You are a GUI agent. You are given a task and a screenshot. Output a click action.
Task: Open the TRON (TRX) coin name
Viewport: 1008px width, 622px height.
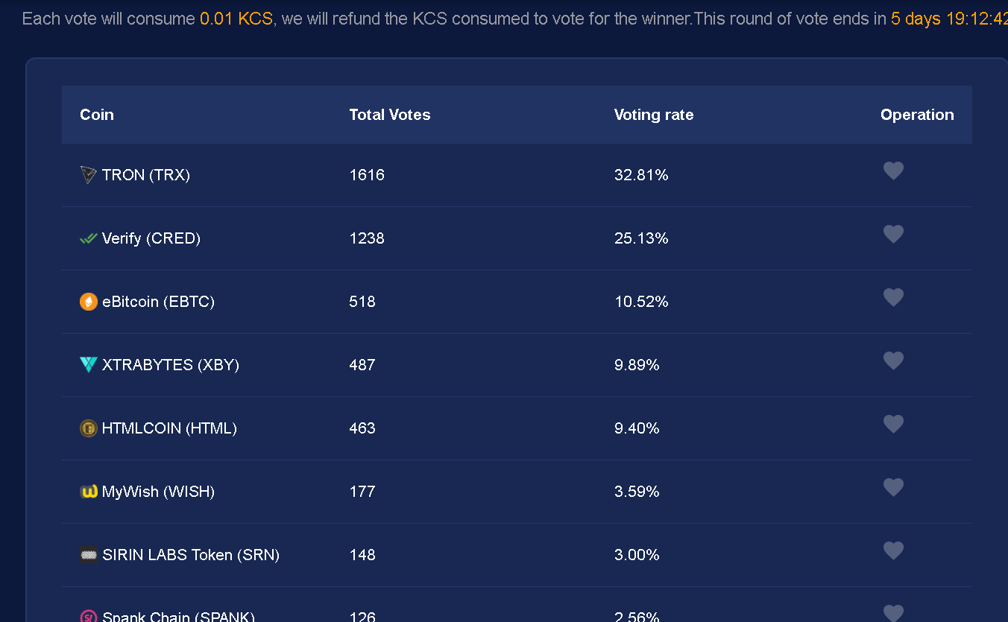click(x=146, y=175)
